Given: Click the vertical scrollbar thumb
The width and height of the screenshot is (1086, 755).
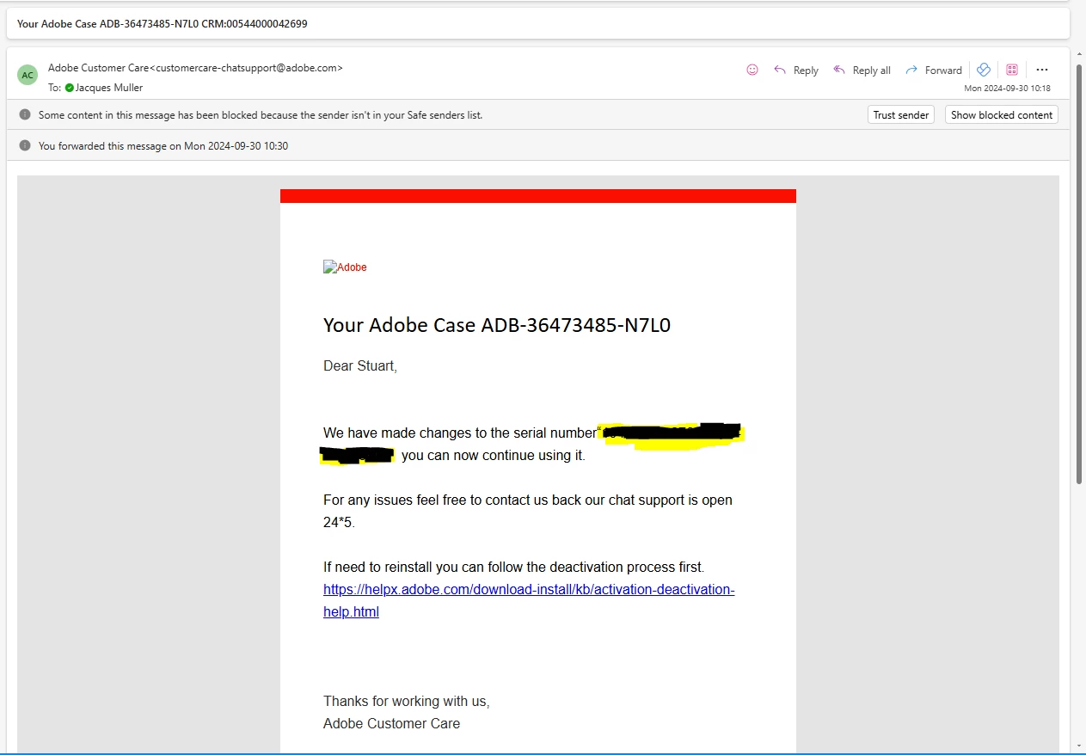Looking at the screenshot, I should [x=1080, y=273].
